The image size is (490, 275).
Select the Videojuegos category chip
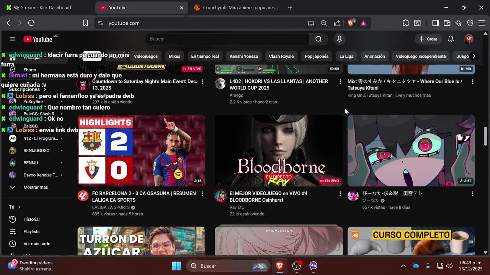pyautogui.click(x=146, y=56)
